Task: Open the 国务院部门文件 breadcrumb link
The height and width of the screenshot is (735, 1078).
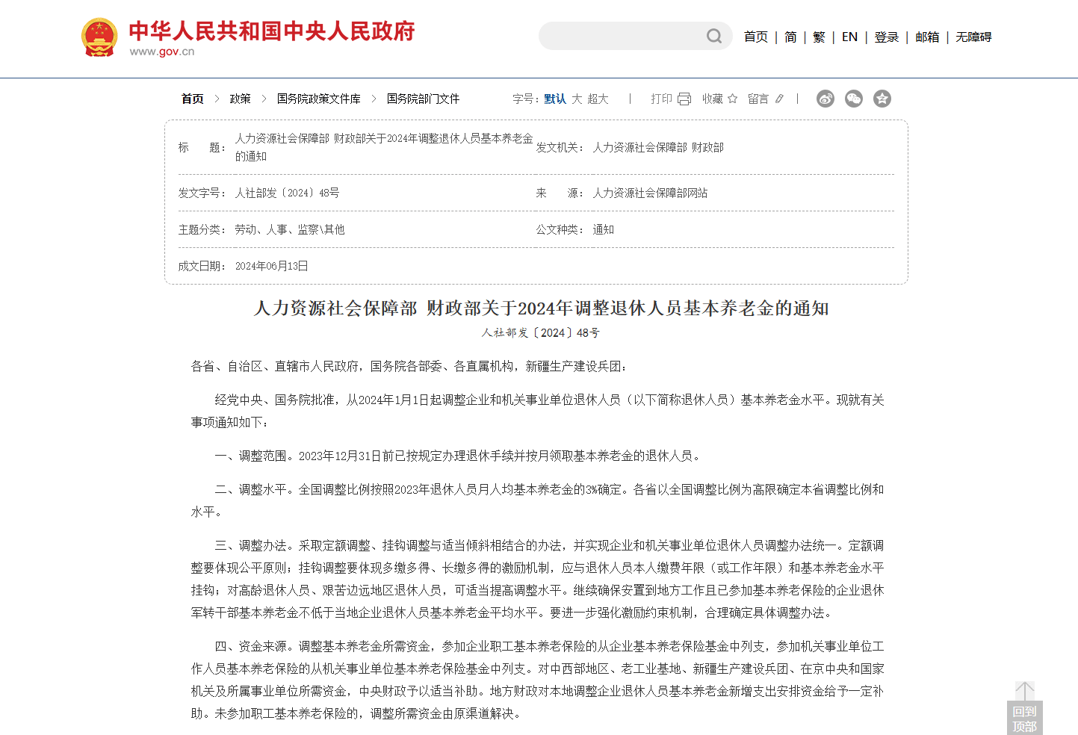Action: coord(424,98)
